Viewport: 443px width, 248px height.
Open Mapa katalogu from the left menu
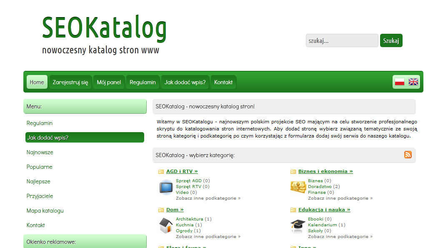click(45, 211)
